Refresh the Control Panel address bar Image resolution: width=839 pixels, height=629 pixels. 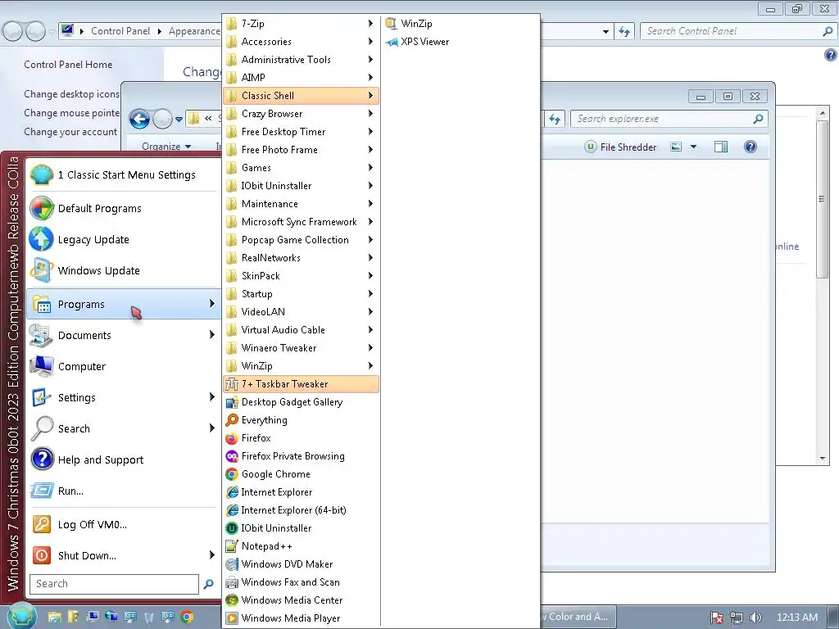624,32
